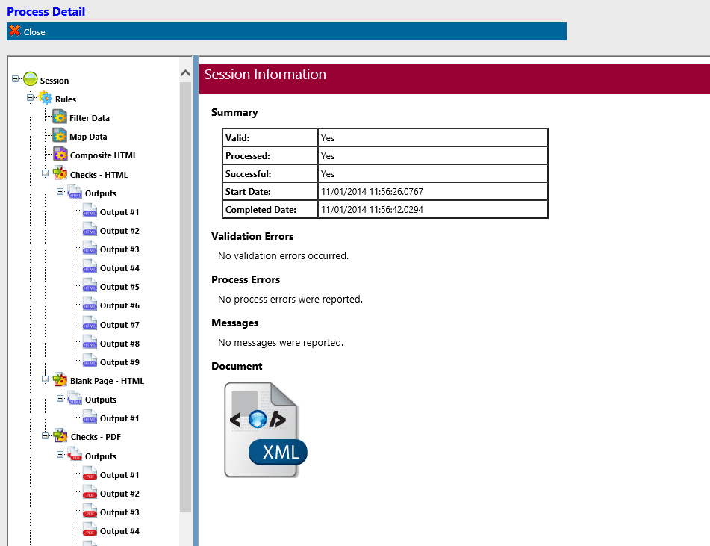Click the PDF Outputs folder icon

point(75,455)
